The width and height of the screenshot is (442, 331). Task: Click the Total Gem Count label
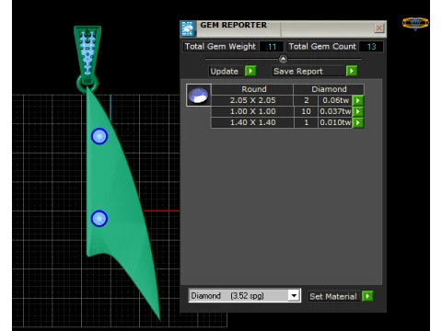click(x=322, y=47)
